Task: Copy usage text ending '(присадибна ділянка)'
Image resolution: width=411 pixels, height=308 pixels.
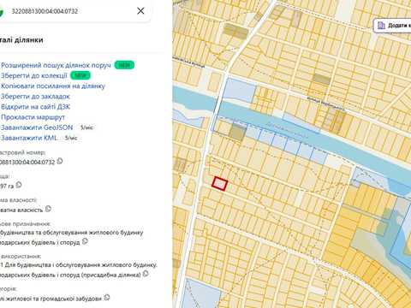Action: tap(146, 274)
